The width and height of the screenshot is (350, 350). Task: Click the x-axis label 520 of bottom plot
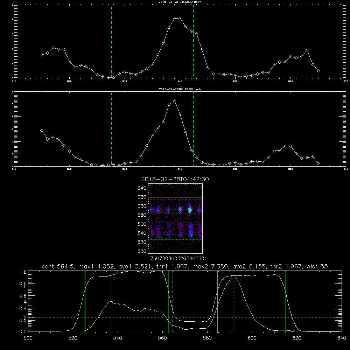[73, 338]
